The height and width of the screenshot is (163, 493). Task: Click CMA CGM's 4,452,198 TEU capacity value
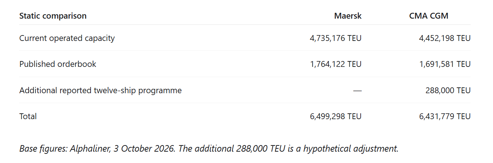click(x=445, y=38)
